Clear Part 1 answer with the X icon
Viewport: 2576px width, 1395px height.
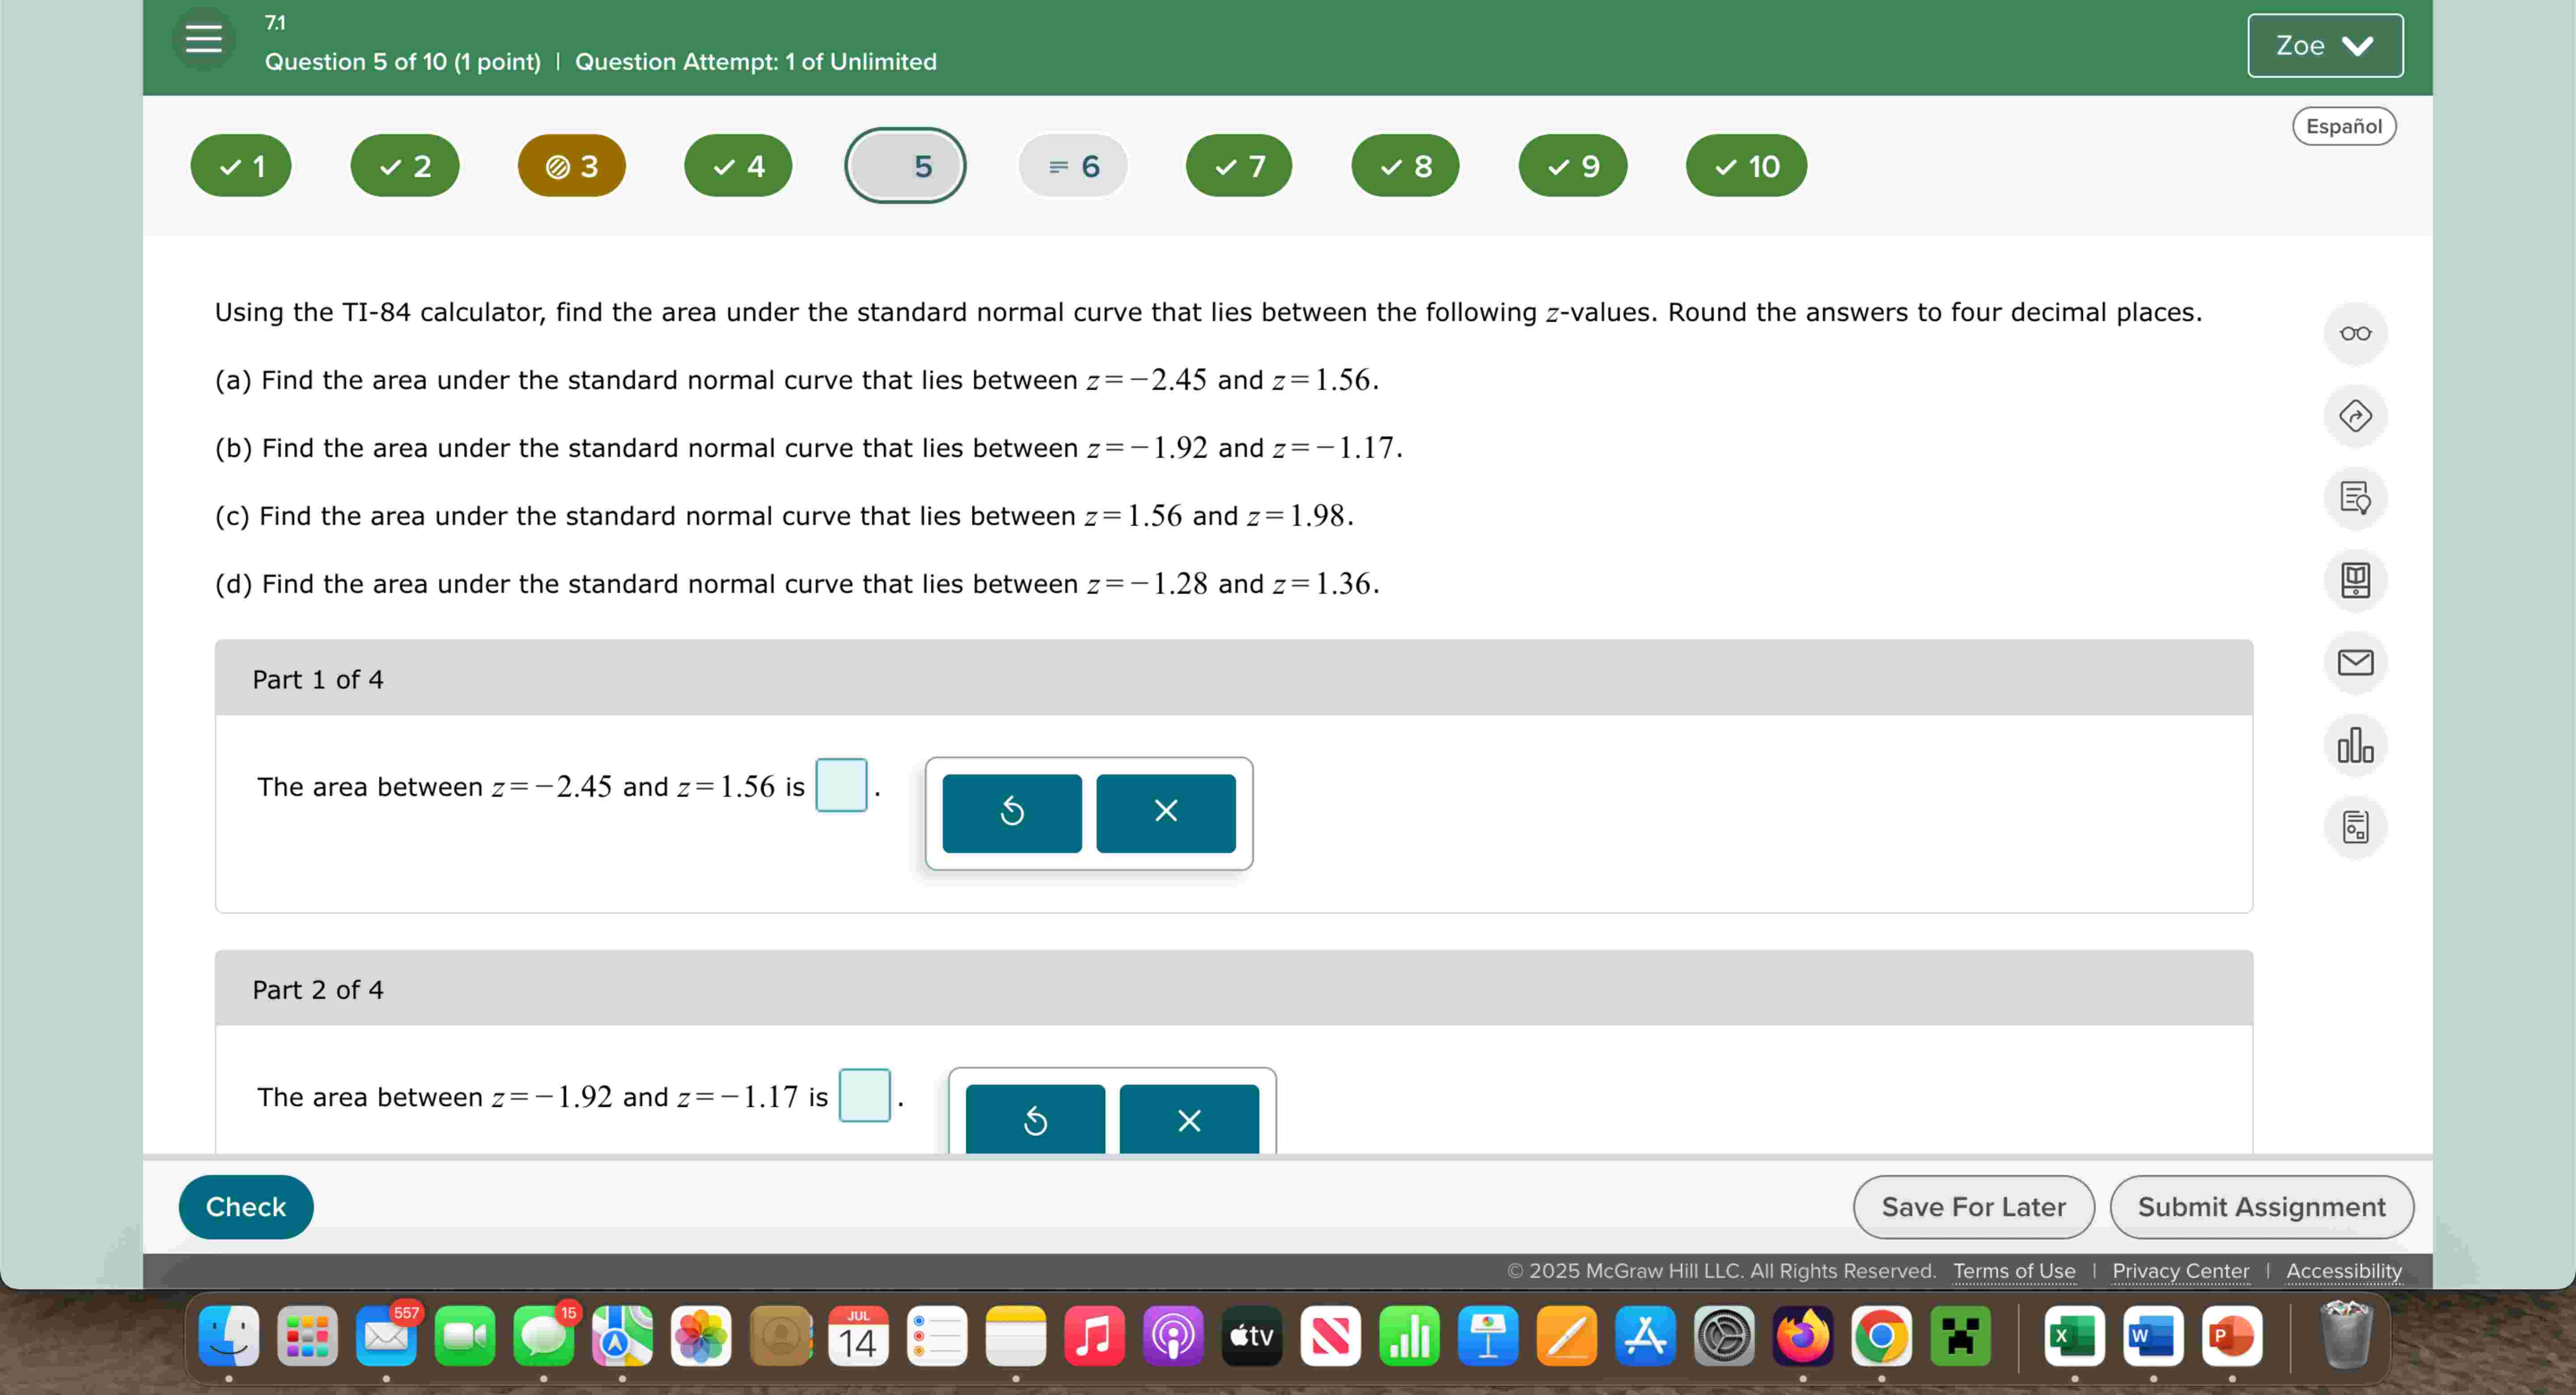click(1164, 812)
